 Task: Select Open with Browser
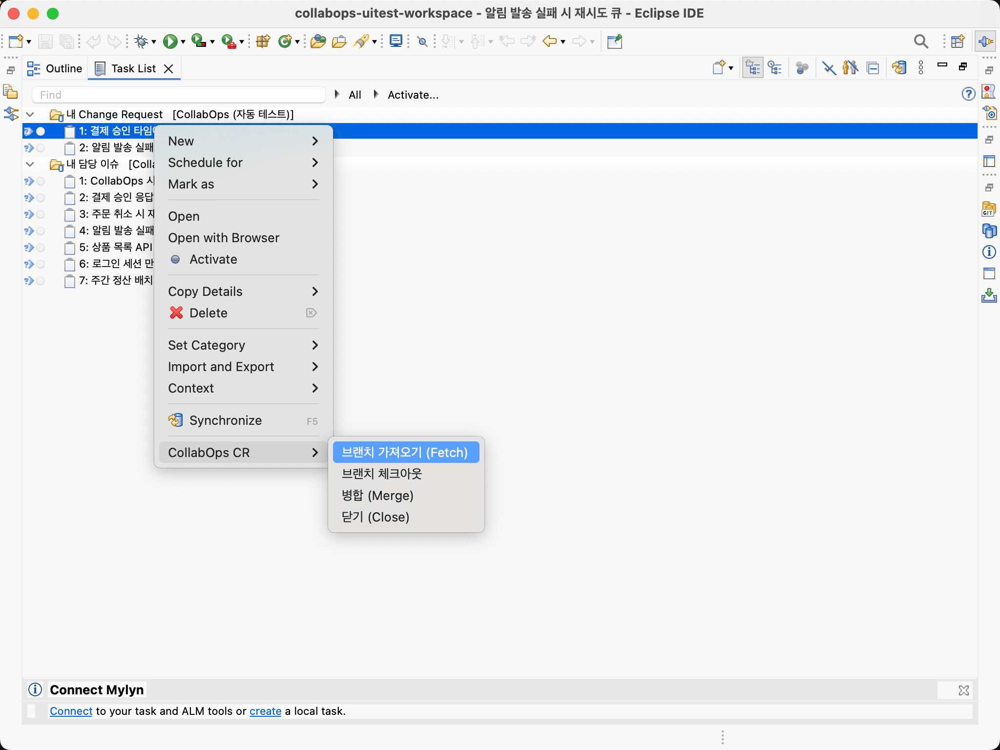pos(244,238)
